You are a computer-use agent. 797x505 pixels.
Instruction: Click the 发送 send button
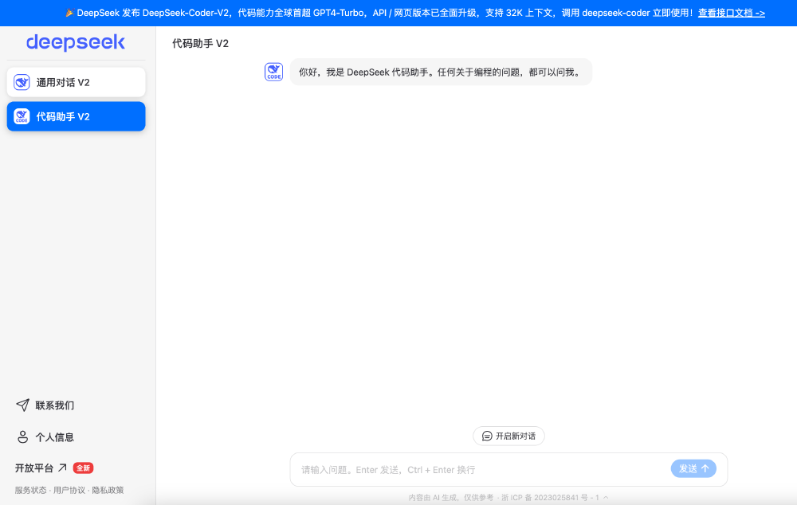[693, 468]
